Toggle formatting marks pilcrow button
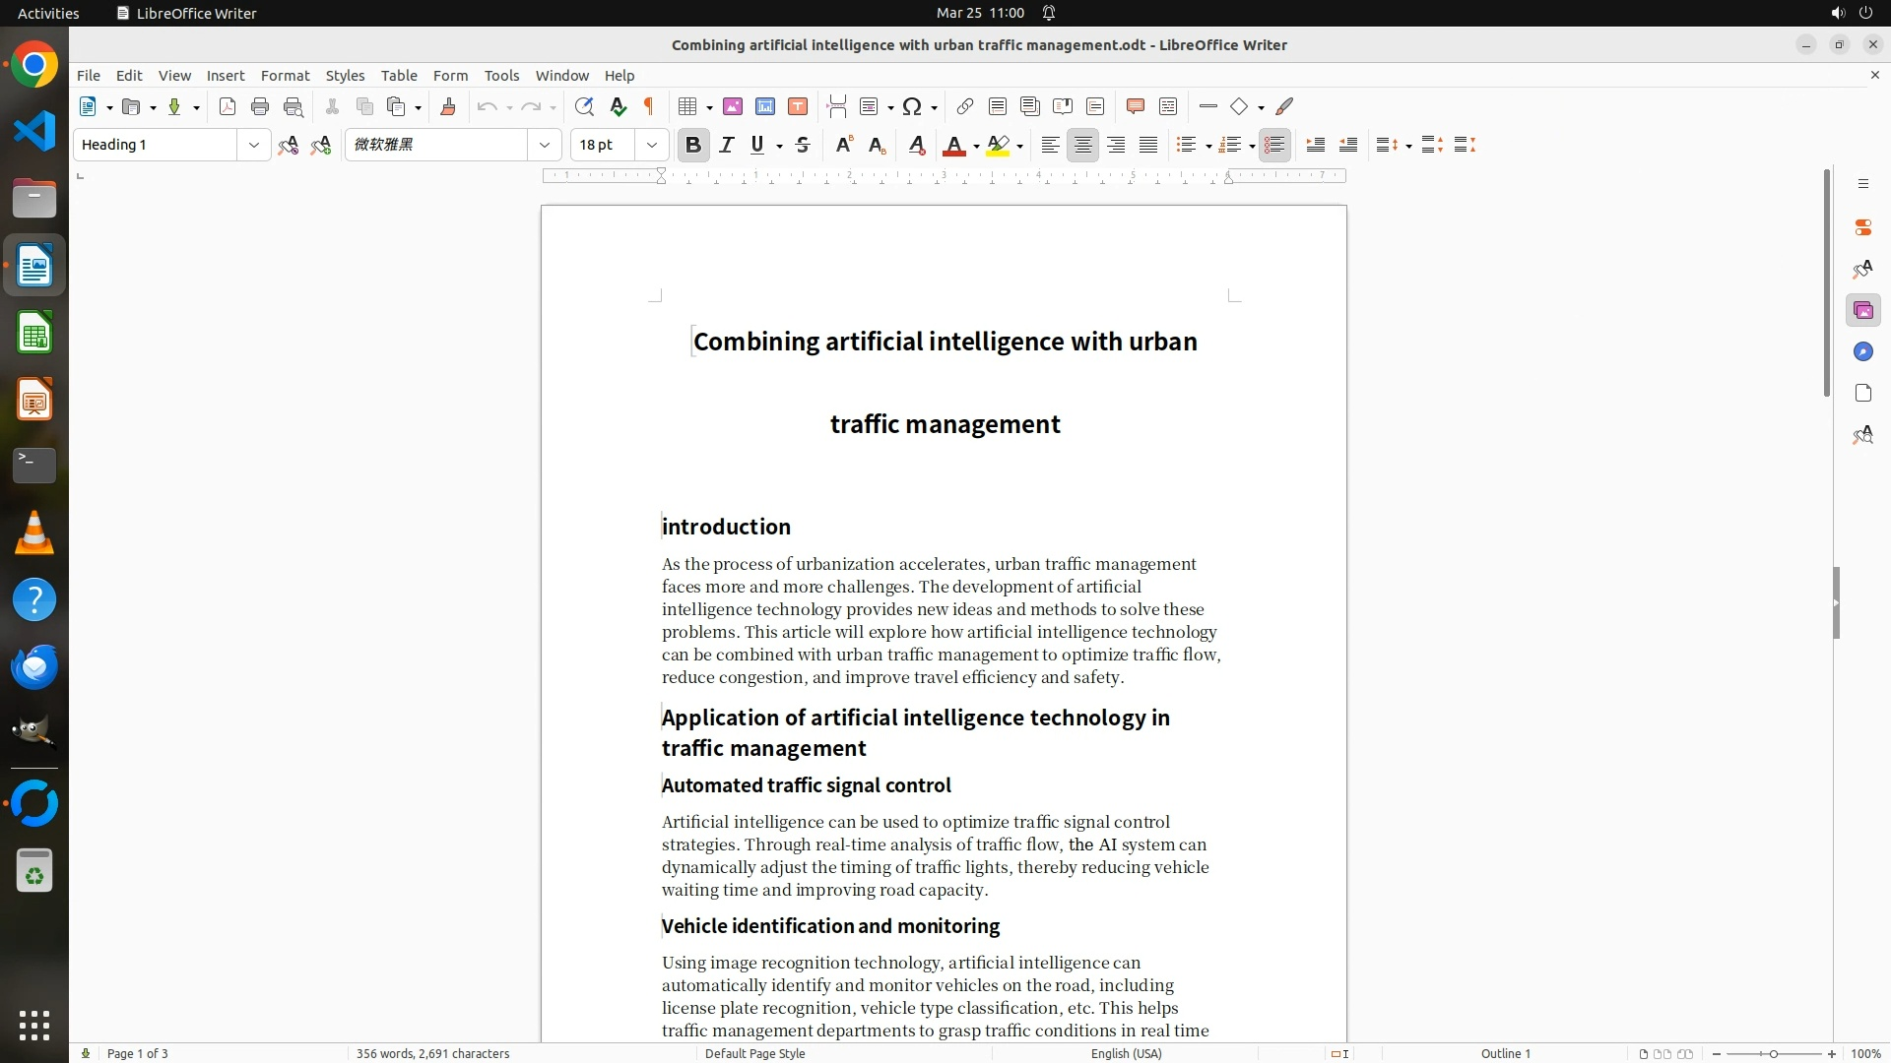1891x1063 pixels. (x=649, y=106)
